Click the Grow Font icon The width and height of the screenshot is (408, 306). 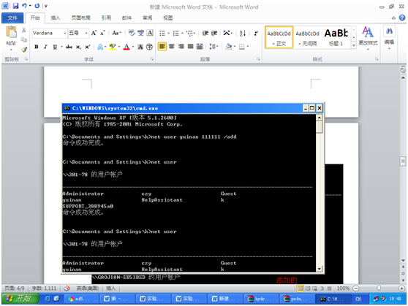(x=94, y=33)
